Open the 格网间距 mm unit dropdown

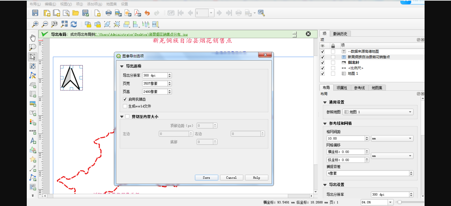(392, 139)
